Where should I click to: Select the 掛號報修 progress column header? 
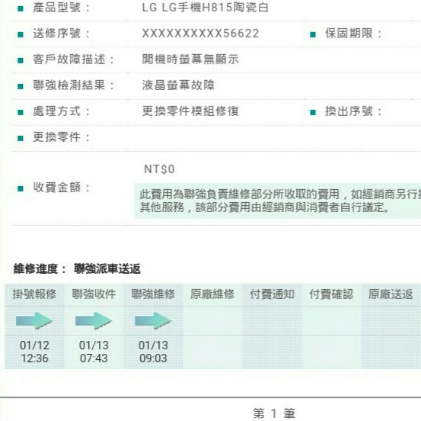[34, 294]
